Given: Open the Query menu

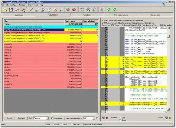Looking at the screenshot, I should tap(30, 5).
